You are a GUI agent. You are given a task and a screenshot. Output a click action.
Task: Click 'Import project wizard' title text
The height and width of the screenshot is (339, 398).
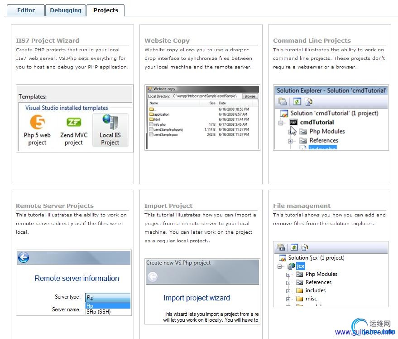pyautogui.click(x=197, y=298)
